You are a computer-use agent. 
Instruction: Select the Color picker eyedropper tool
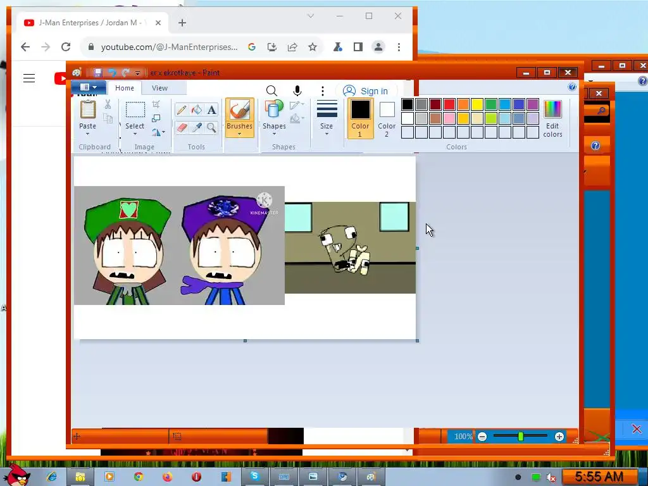coord(197,128)
